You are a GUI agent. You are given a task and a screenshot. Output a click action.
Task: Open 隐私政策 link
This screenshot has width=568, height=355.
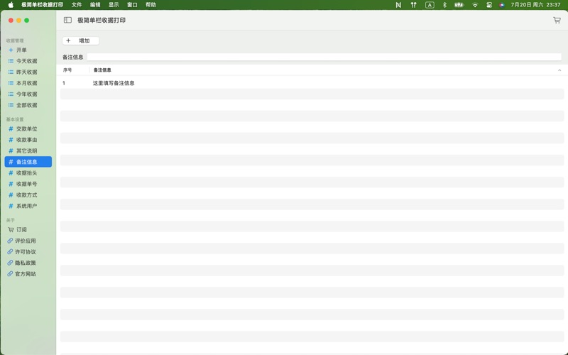click(x=28, y=263)
